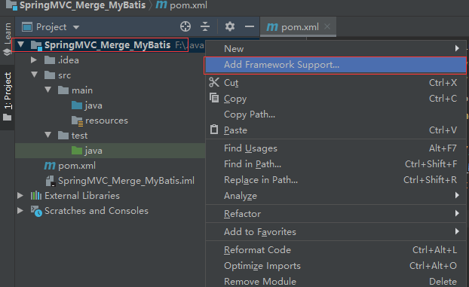Click the resources folder icon
Screen dimensions: 469x287
click(x=77, y=121)
